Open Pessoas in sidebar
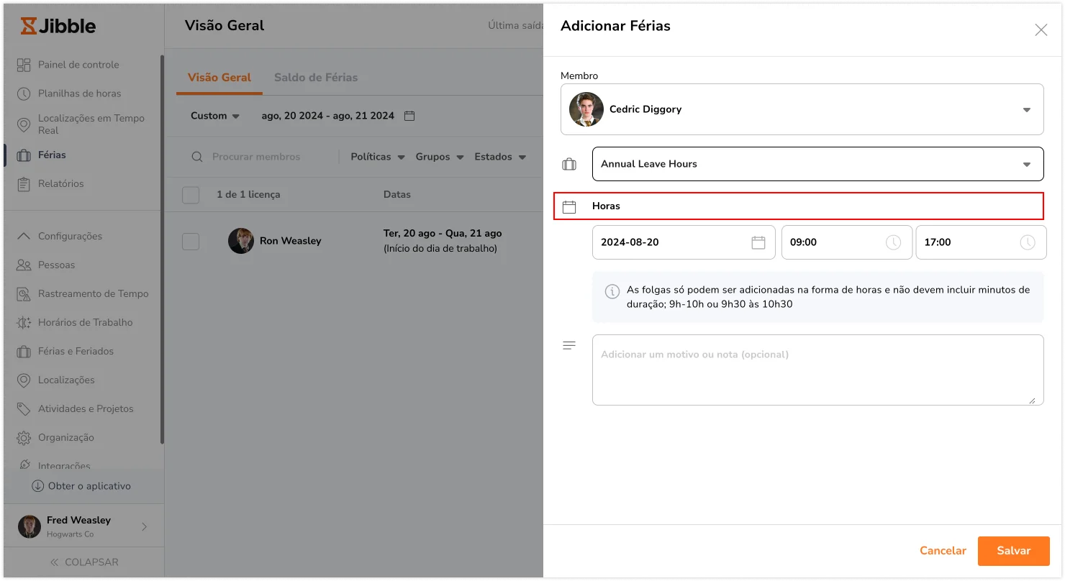Viewport: 1065px width, 581px height. [56, 265]
